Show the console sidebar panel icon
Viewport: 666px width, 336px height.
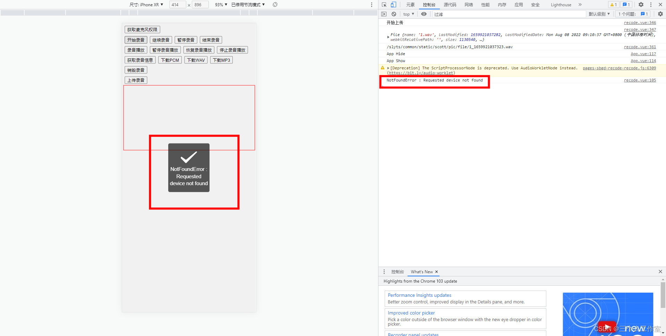pyautogui.click(x=384, y=14)
